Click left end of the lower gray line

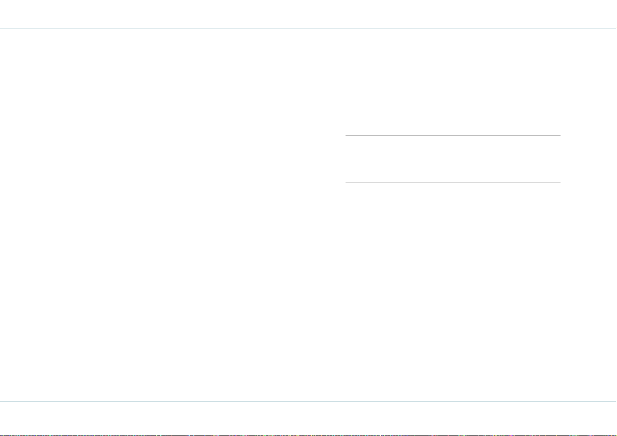click(x=347, y=182)
